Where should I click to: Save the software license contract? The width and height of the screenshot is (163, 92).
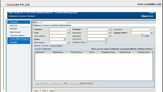click(x=36, y=91)
